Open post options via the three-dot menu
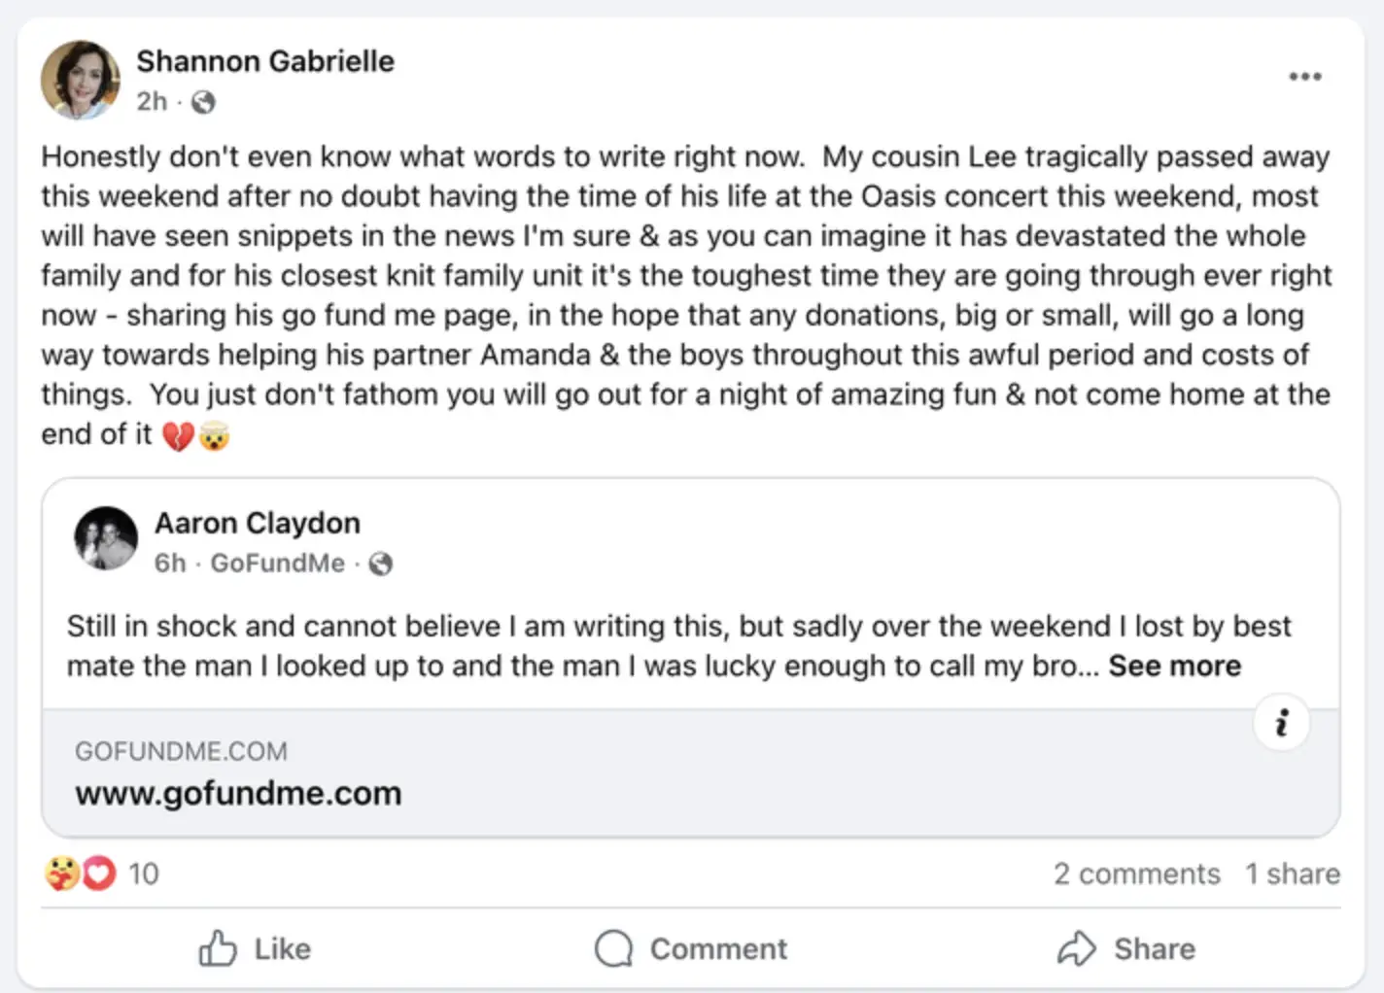 tap(1306, 76)
